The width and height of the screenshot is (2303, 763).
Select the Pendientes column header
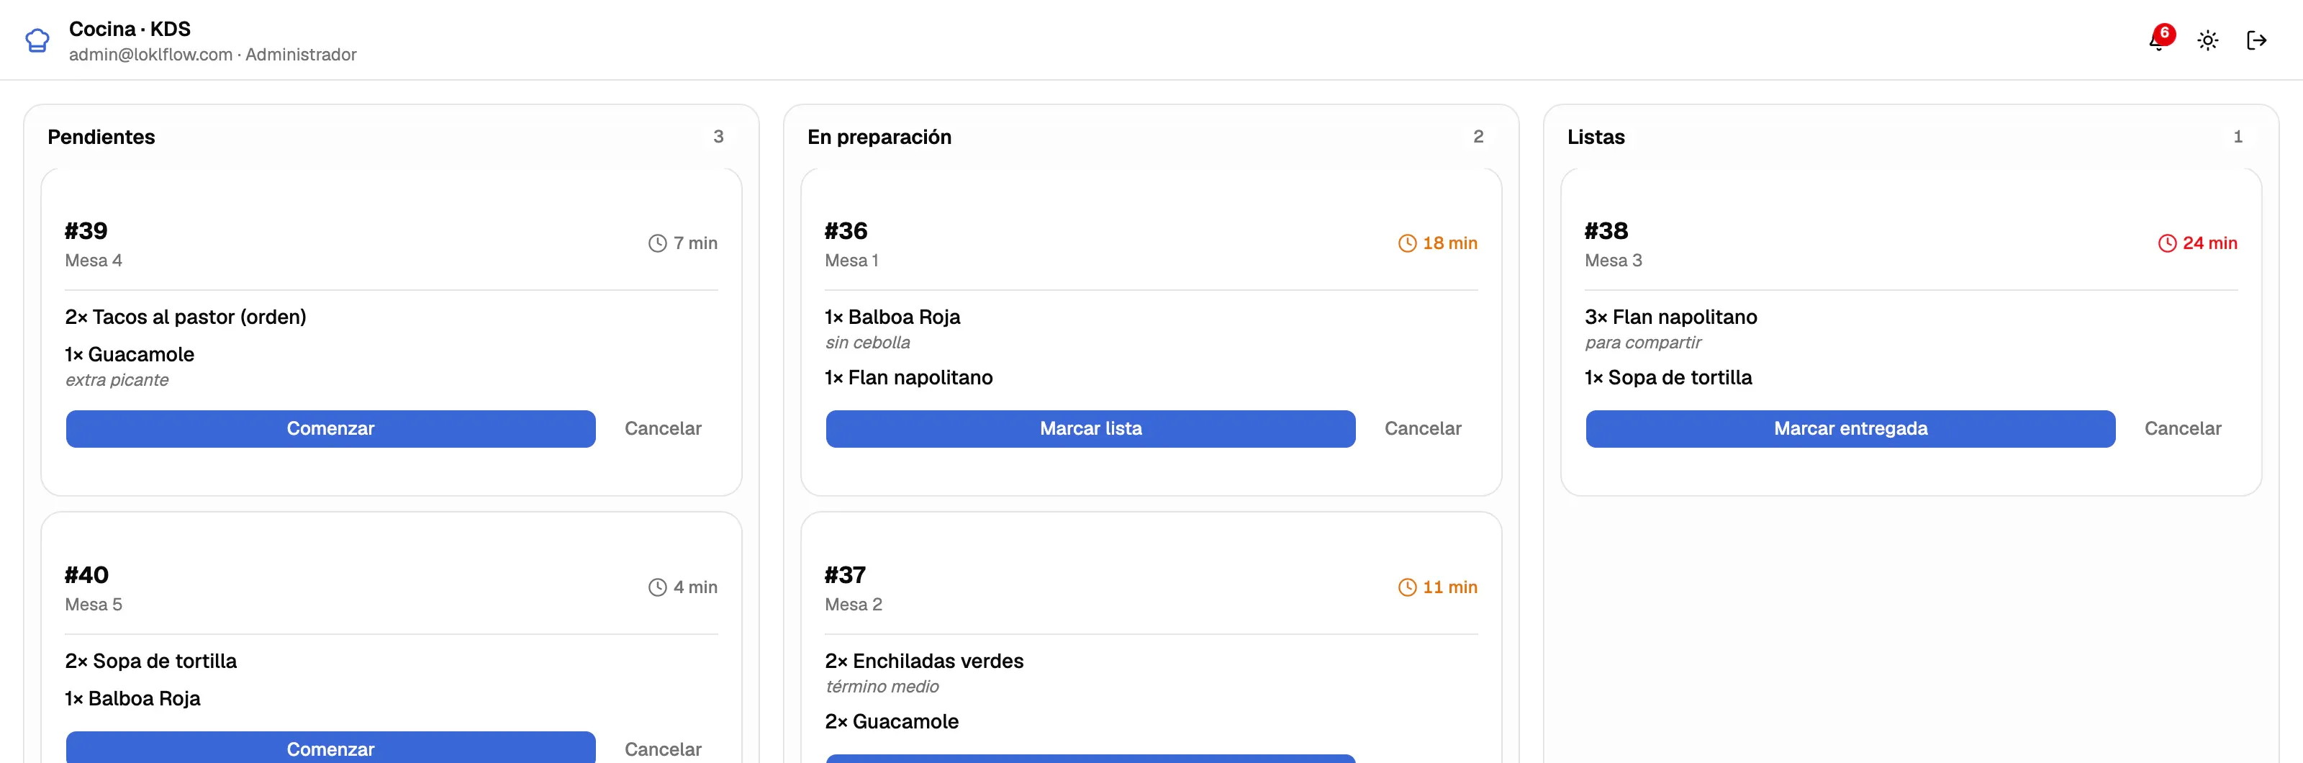click(x=101, y=137)
